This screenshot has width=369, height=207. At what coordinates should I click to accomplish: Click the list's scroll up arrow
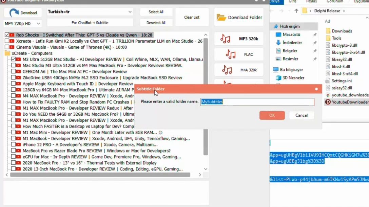(206, 35)
